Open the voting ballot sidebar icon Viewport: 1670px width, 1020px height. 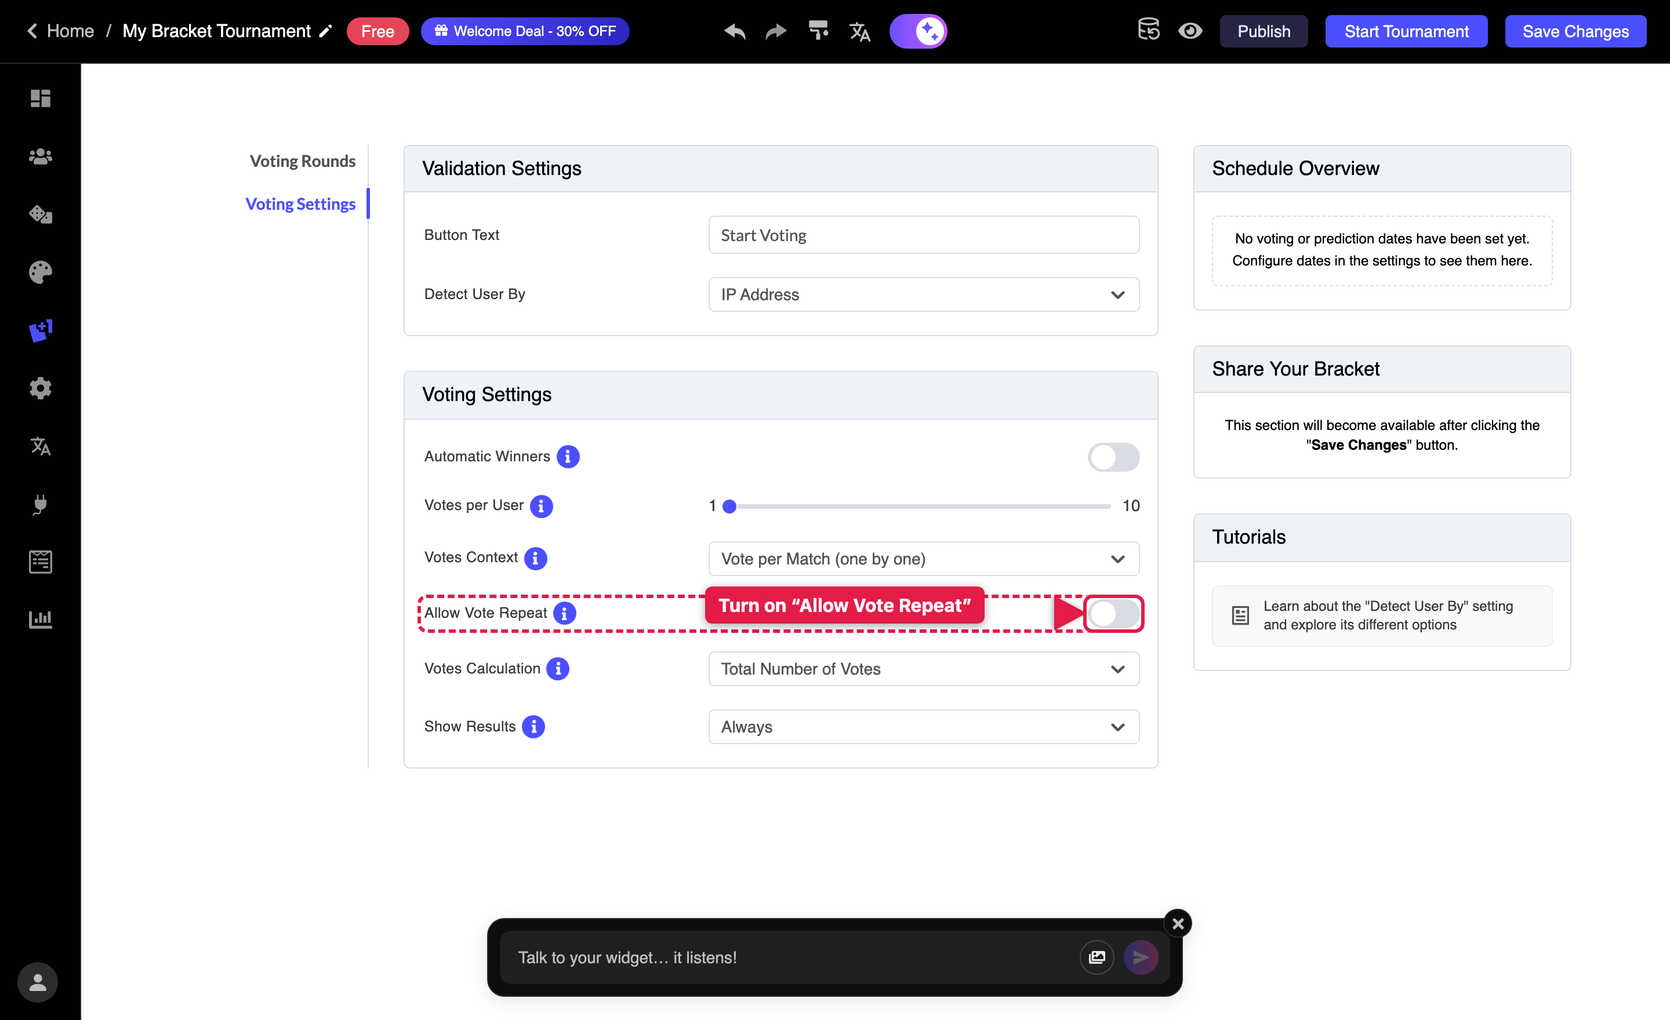pos(40,330)
